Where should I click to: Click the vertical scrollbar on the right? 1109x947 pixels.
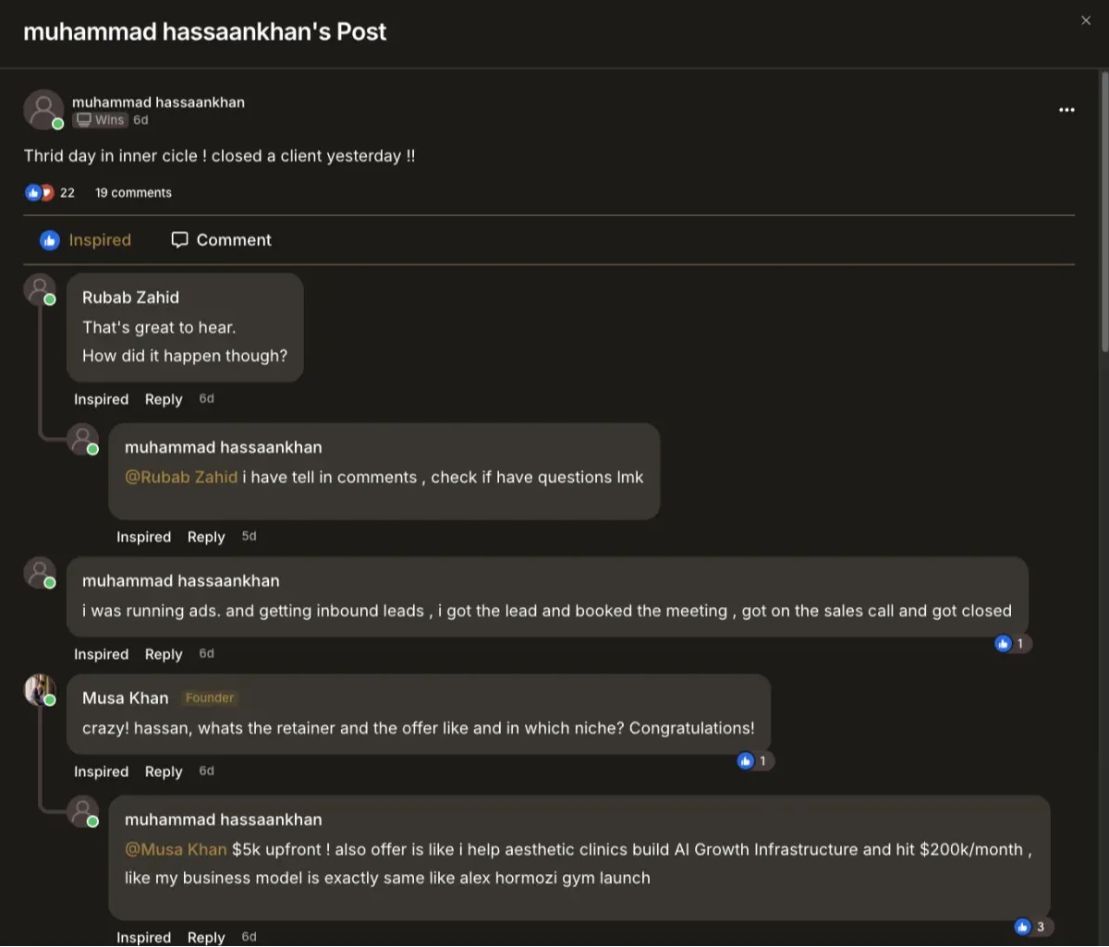tap(1104, 212)
